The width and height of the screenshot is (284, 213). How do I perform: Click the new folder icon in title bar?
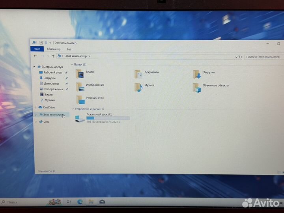click(x=46, y=43)
